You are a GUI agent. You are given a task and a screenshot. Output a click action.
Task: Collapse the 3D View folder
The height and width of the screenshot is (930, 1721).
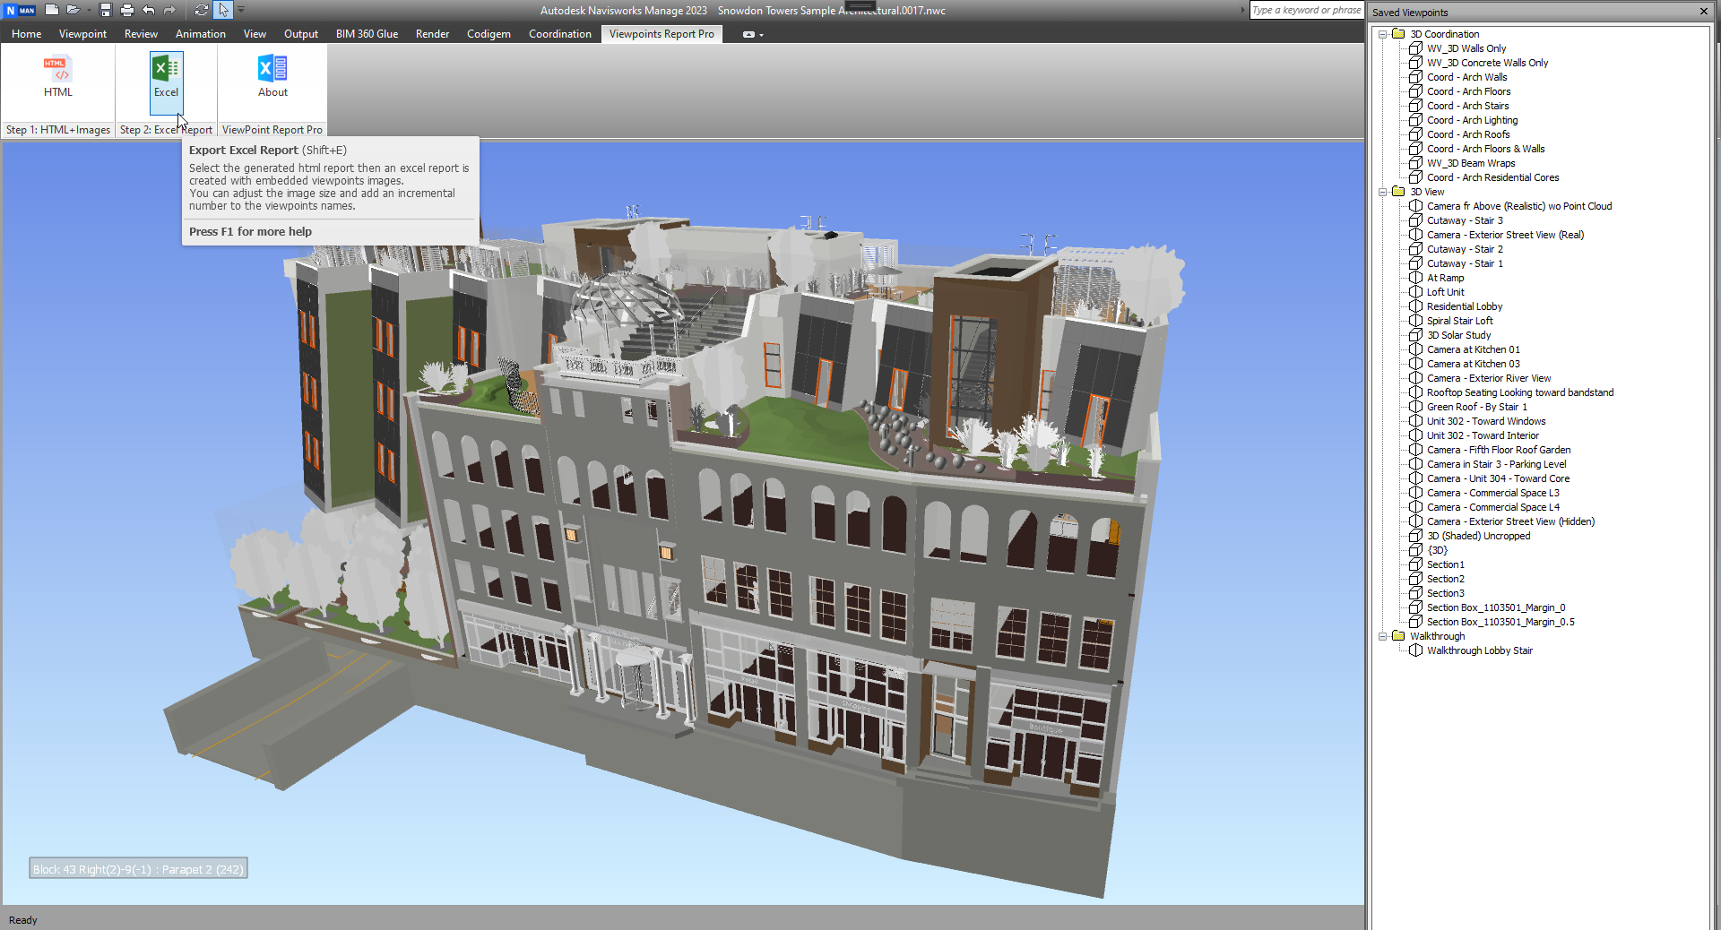tap(1383, 192)
